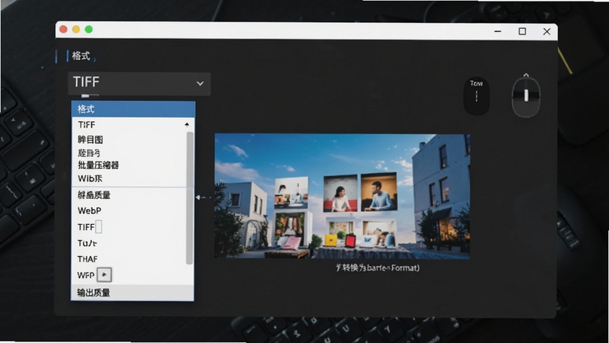Click the collage preview image
Viewport: 609px width, 343px height.
(x=342, y=197)
